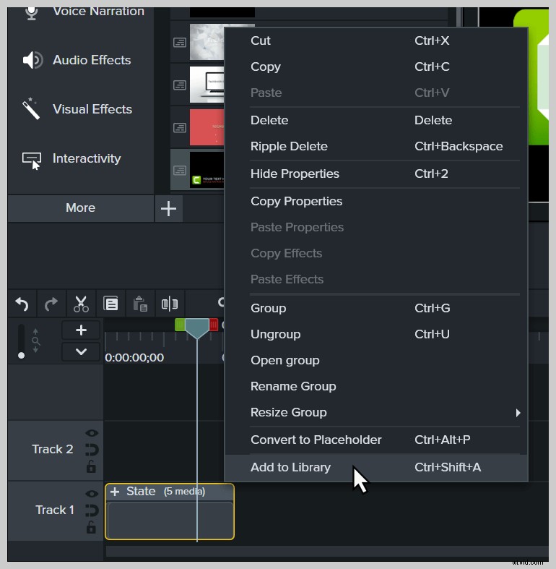This screenshot has height=569, width=556.
Task: Click the list icon beside red thumbnail
Action: [x=180, y=128]
